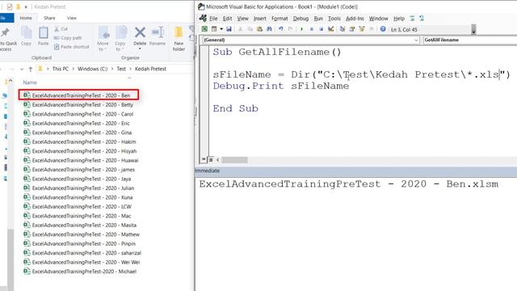Click Cut in Explorer Clipboard group

click(61, 29)
